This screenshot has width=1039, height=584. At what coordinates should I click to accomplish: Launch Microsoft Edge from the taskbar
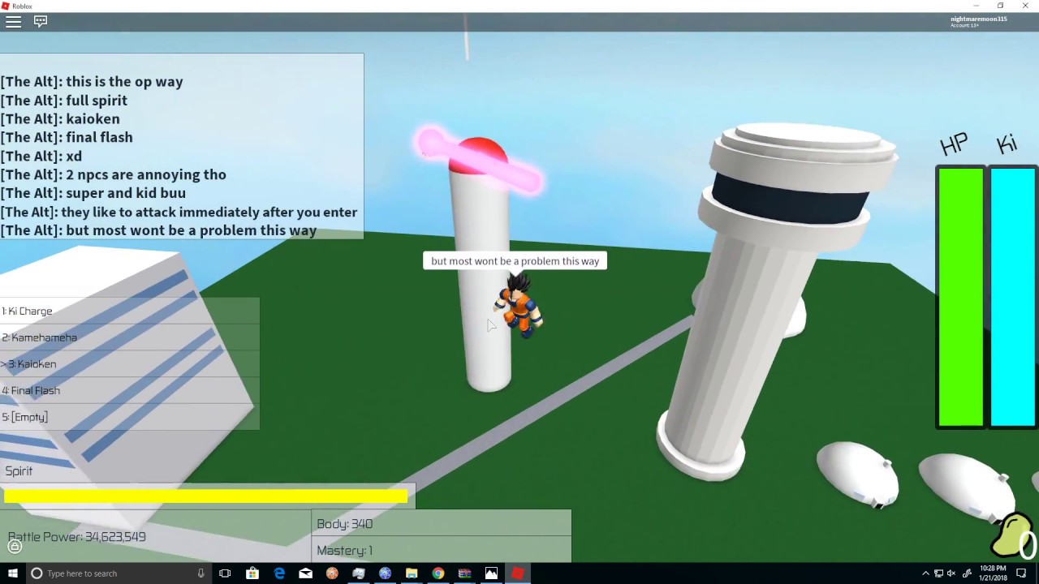tap(279, 573)
